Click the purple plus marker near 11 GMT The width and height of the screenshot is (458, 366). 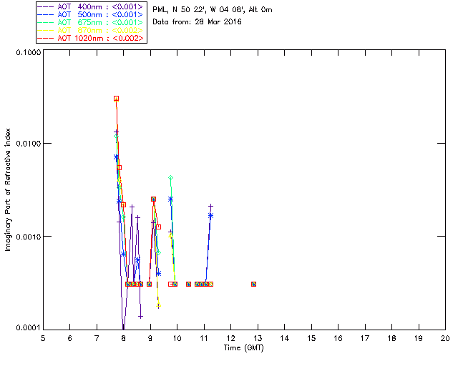(210, 207)
